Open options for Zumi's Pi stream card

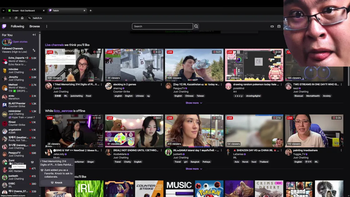(101, 85)
